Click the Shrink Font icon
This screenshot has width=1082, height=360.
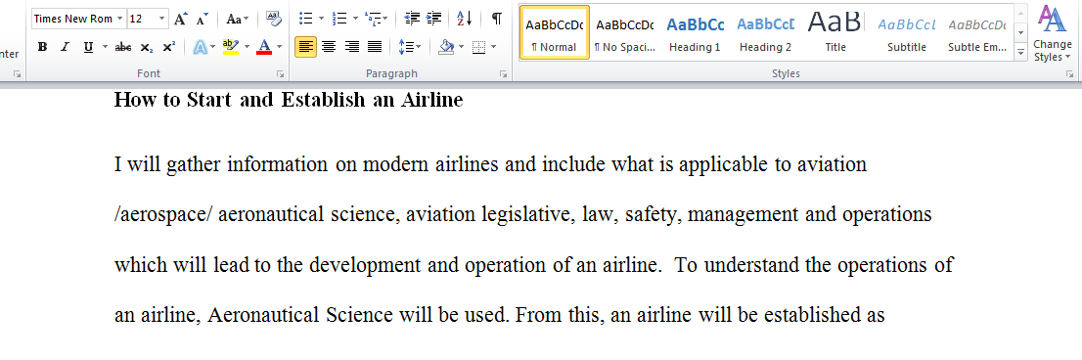coord(202,20)
